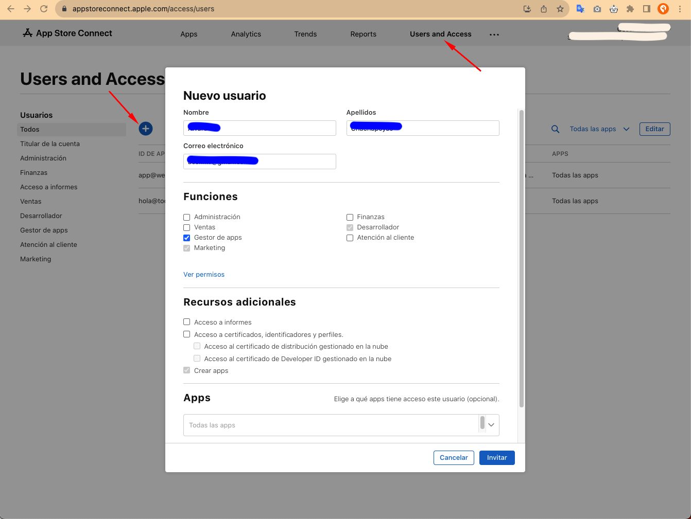Click the APPS column header
691x519 pixels.
(x=560, y=154)
